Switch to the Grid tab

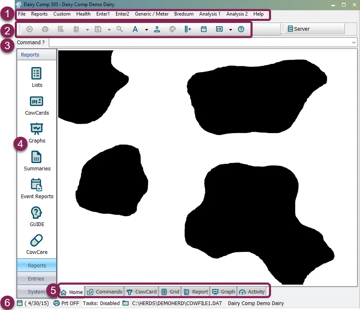click(170, 292)
